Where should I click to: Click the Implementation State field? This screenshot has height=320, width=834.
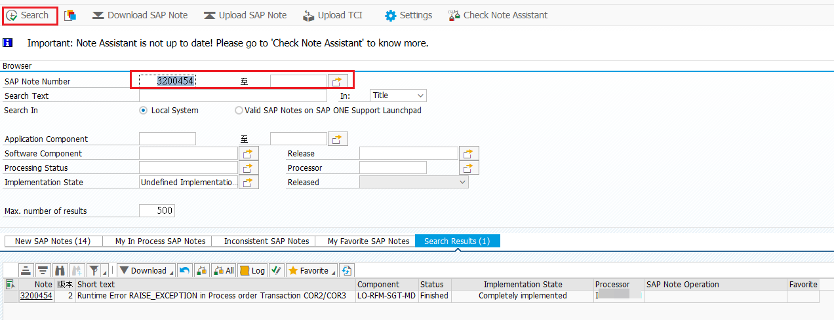[188, 183]
